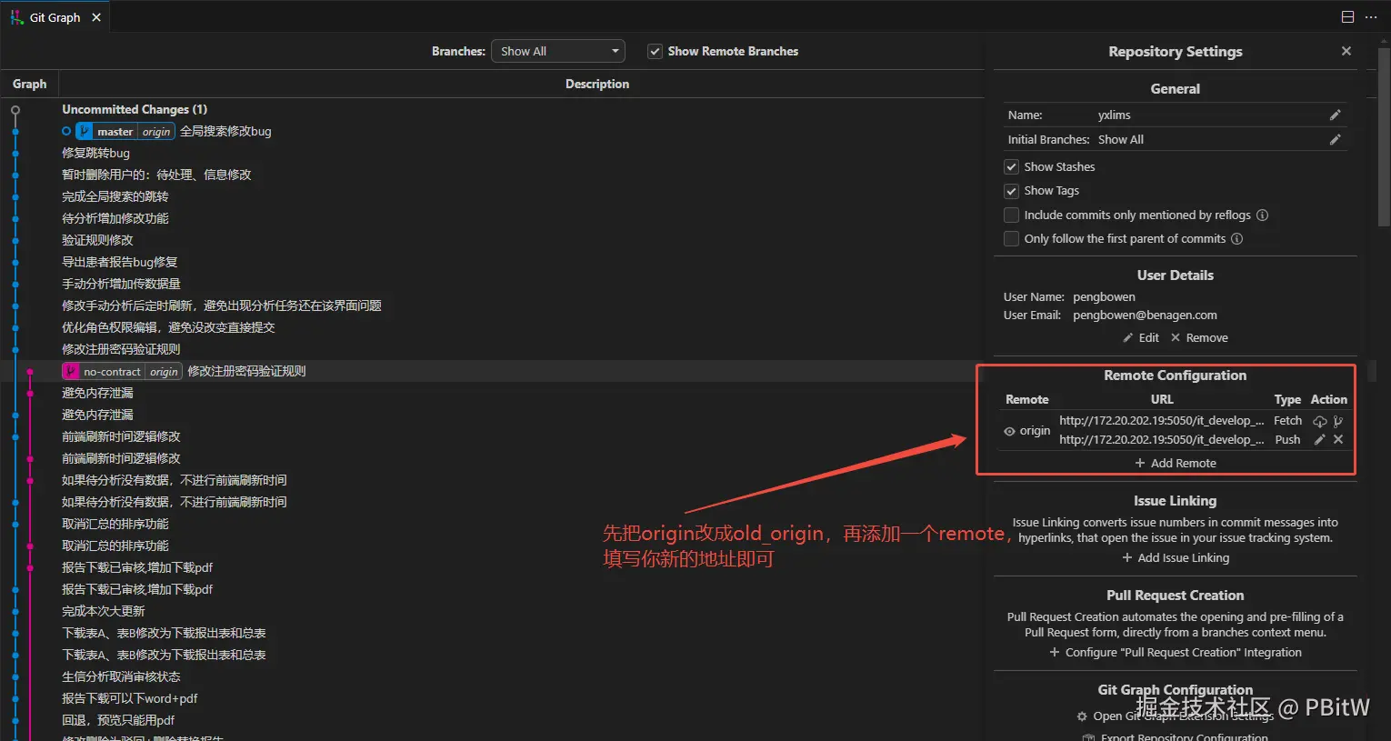This screenshot has height=741, width=1391.
Task: Add Issue Linking
Action: [1176, 558]
